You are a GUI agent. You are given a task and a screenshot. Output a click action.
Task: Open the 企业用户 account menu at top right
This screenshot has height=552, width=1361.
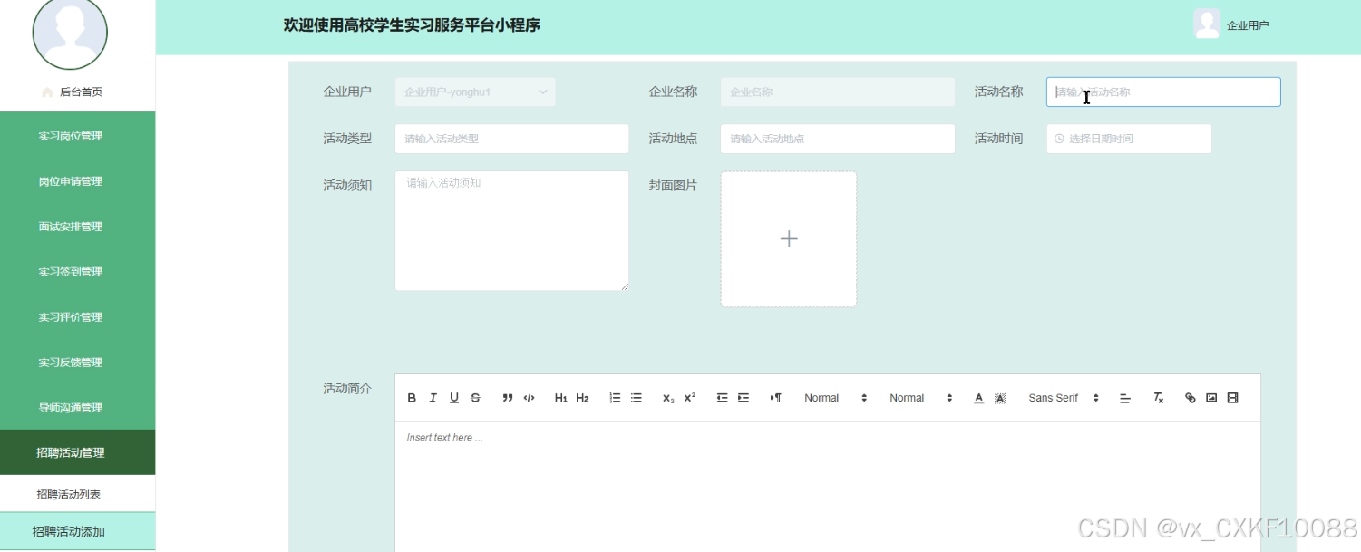point(1248,25)
